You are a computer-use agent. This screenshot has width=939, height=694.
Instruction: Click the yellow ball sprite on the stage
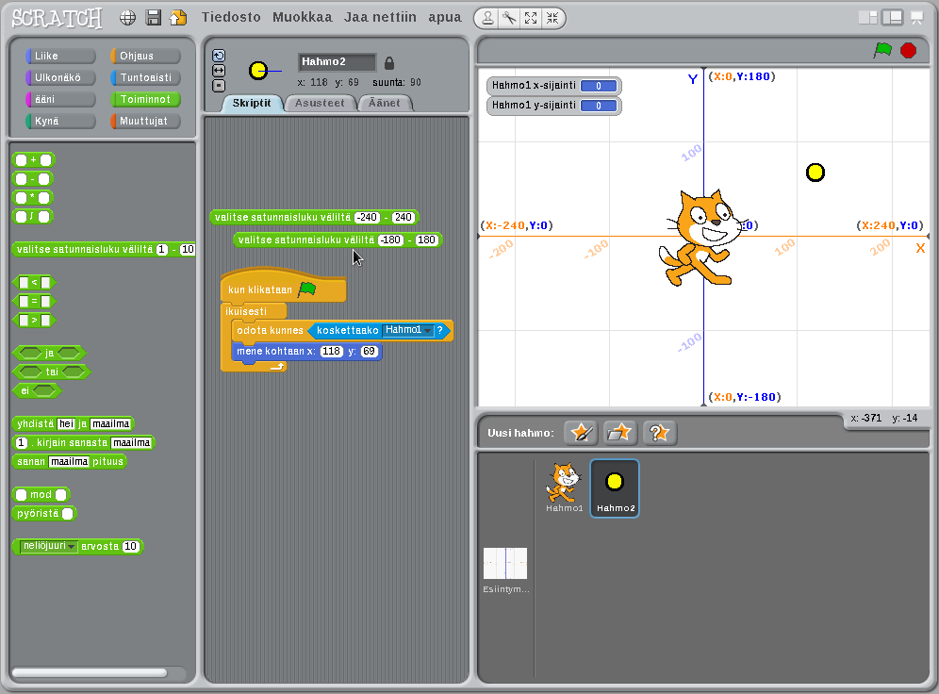click(815, 173)
